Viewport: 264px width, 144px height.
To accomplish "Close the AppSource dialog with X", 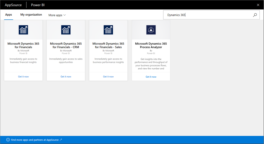I will [258, 5].
